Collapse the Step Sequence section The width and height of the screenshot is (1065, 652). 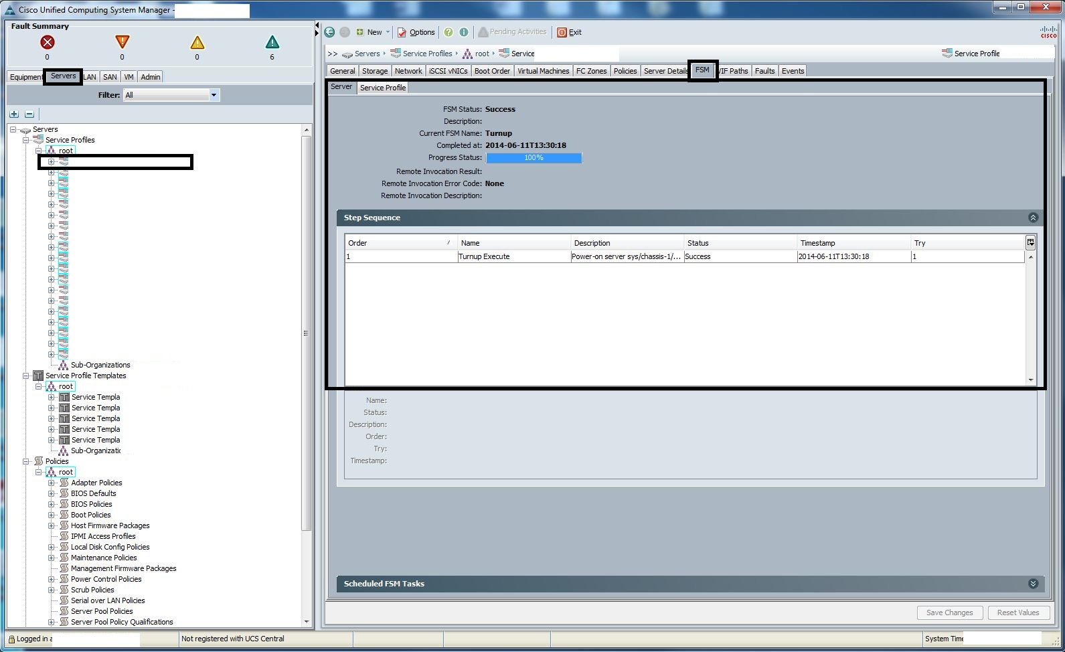point(1033,218)
